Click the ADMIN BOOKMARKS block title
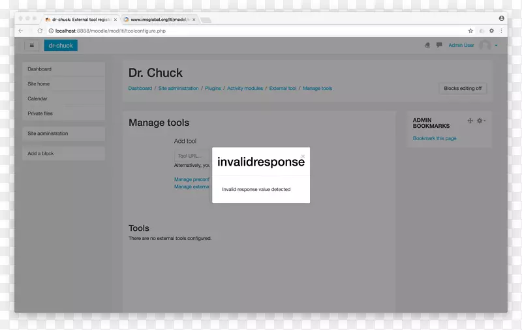Image resolution: width=522 pixels, height=330 pixels. 431,123
